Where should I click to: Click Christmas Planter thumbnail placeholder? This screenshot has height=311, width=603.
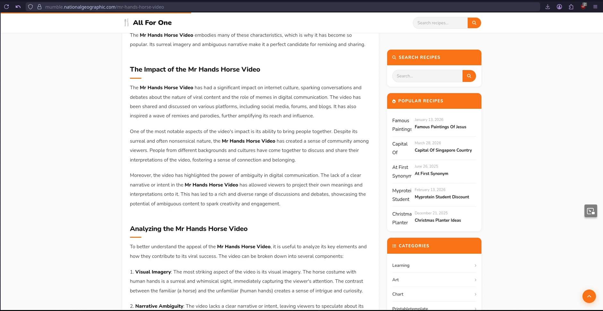tap(402, 218)
